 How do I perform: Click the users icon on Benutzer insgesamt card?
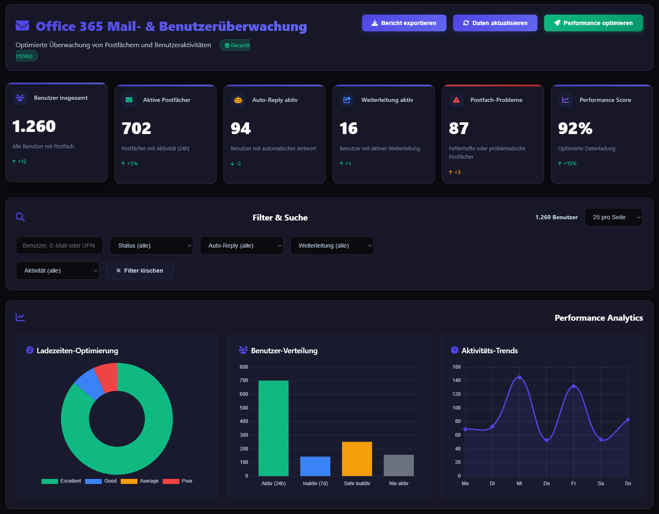20,97
